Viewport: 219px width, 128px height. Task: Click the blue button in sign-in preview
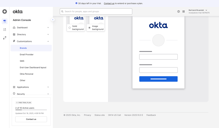[x=159, y=79]
